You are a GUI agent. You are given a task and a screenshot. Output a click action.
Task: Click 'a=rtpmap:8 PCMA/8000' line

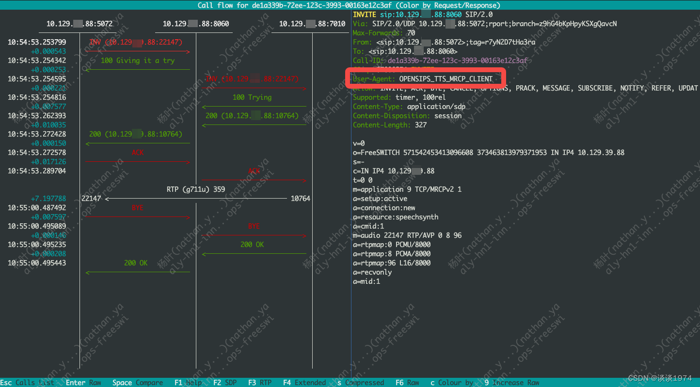click(x=392, y=254)
